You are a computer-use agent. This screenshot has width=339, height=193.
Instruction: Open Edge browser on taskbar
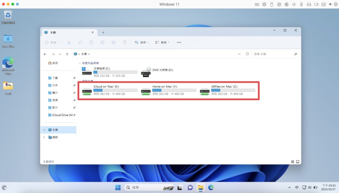tap(211, 188)
